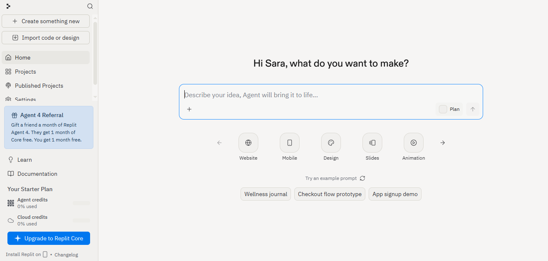
Task: Click the Try an example prompt text
Action: coord(331,178)
